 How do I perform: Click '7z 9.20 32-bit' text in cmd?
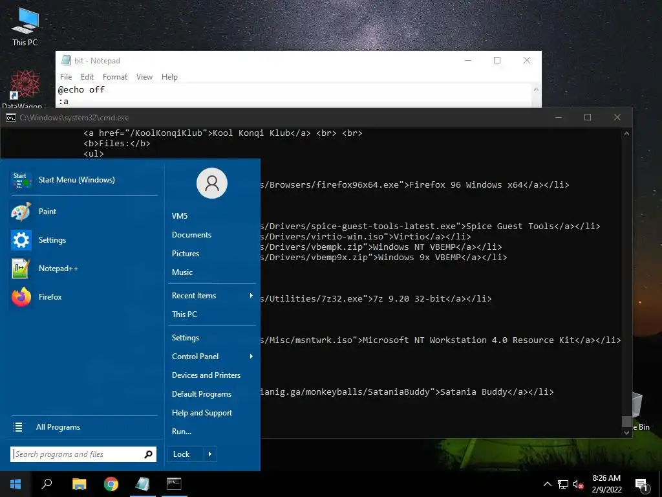[409, 299]
